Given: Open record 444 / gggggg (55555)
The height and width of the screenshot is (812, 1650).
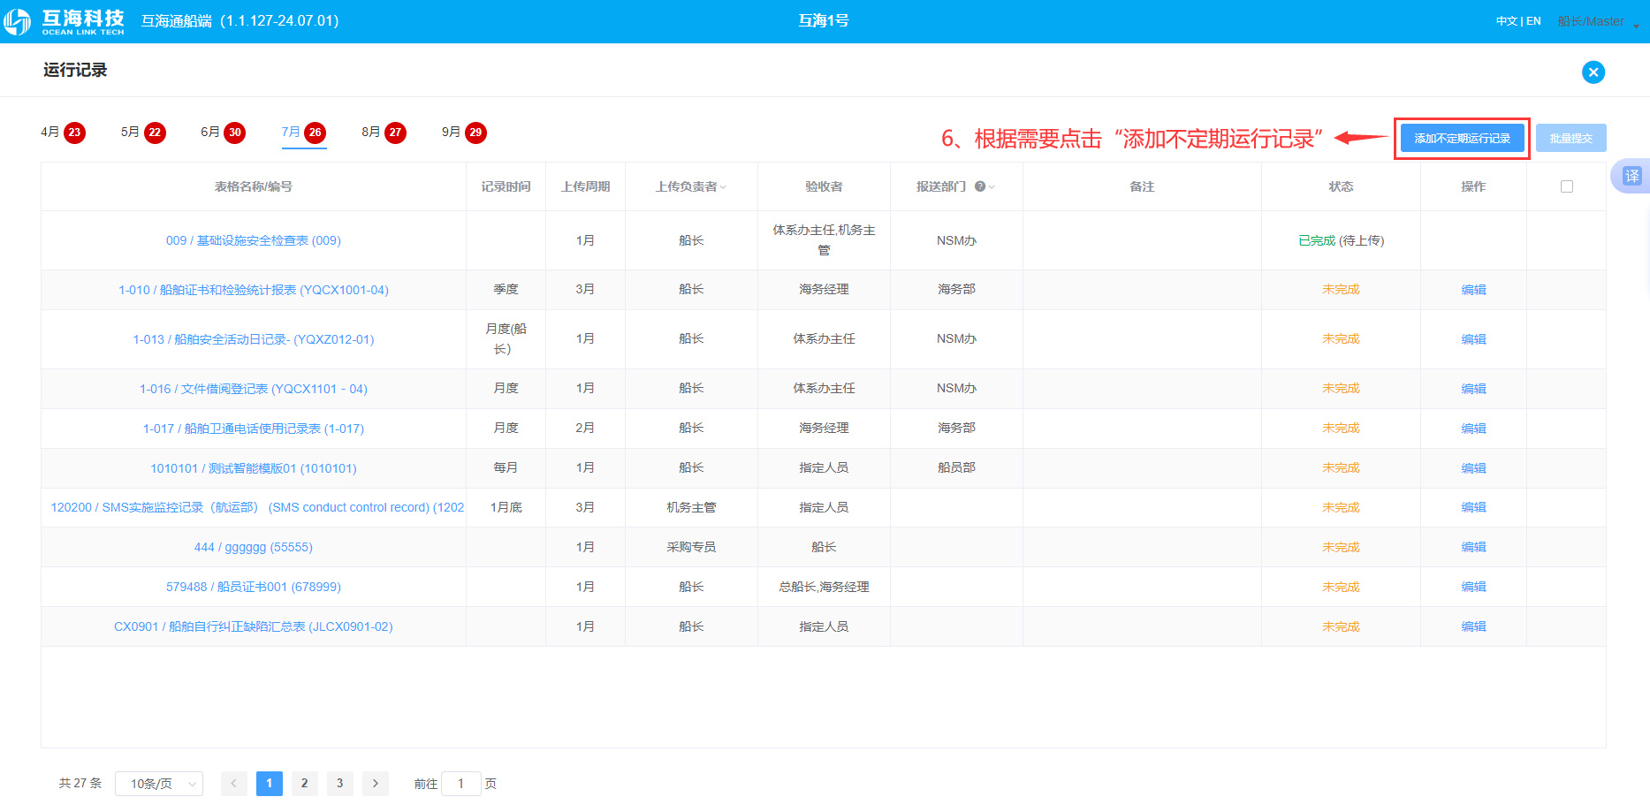Looking at the screenshot, I should (x=254, y=547).
